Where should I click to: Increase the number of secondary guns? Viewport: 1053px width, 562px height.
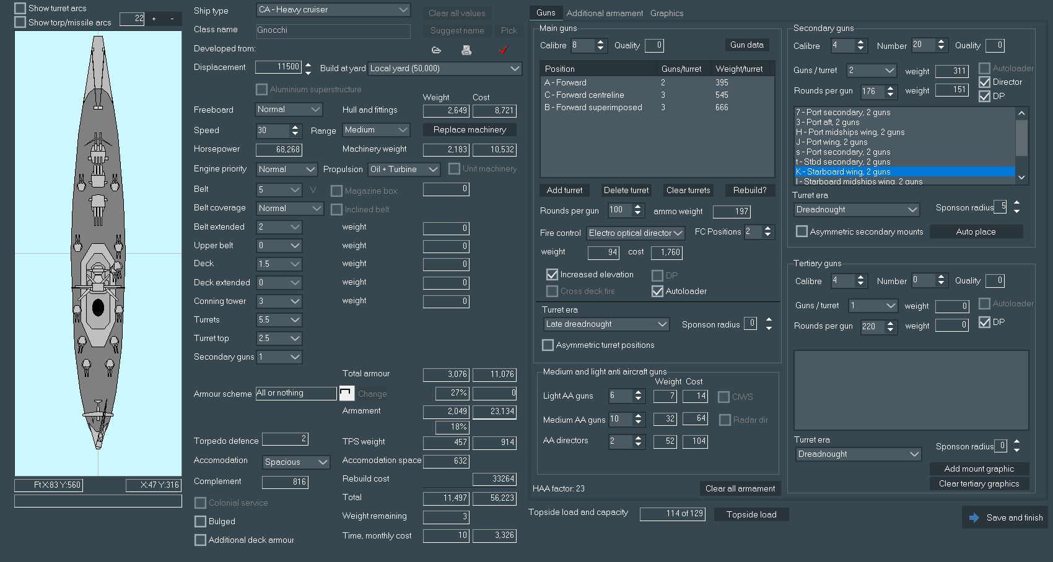coord(941,42)
